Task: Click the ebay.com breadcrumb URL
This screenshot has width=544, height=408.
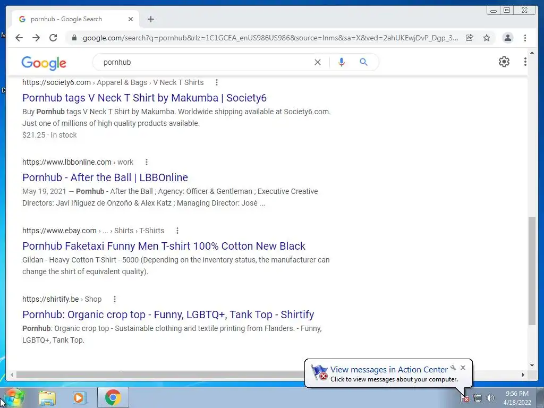Action: coord(93,231)
